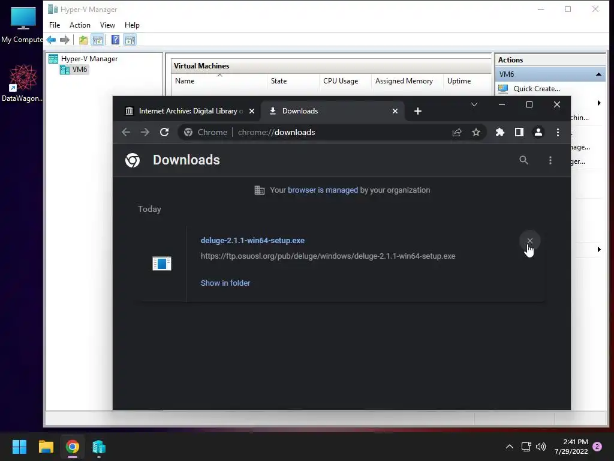This screenshot has width=614, height=461.
Task: Open Chrome profile avatar menu
Action: coord(538,133)
